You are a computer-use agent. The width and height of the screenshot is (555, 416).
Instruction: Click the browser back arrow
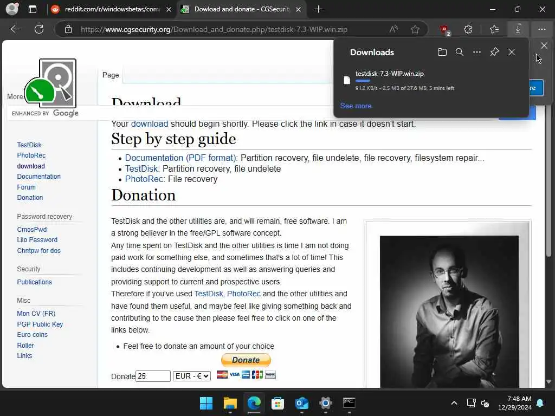(x=15, y=29)
